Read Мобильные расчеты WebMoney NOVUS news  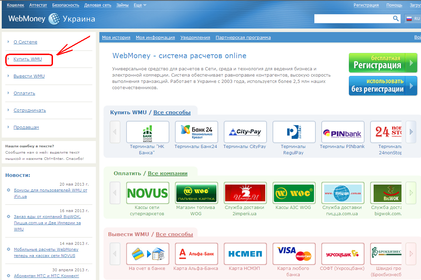(x=46, y=252)
